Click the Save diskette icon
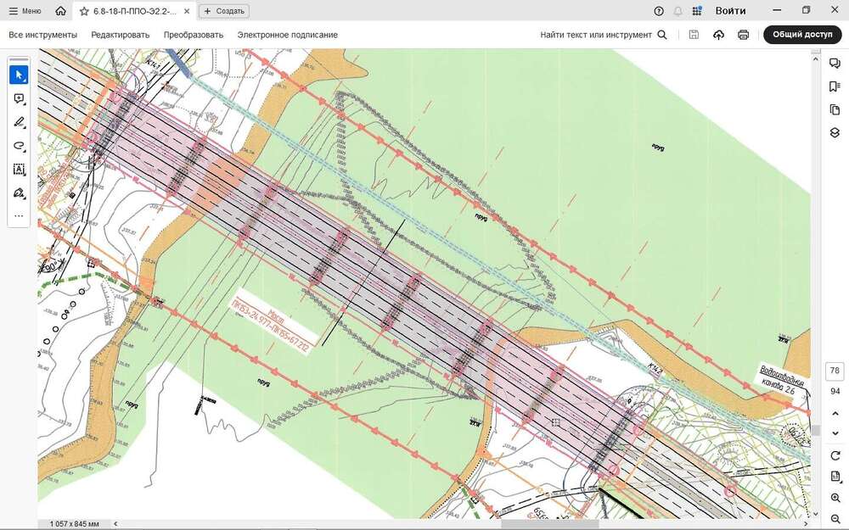Viewport: 849px width, 530px height. click(x=694, y=35)
